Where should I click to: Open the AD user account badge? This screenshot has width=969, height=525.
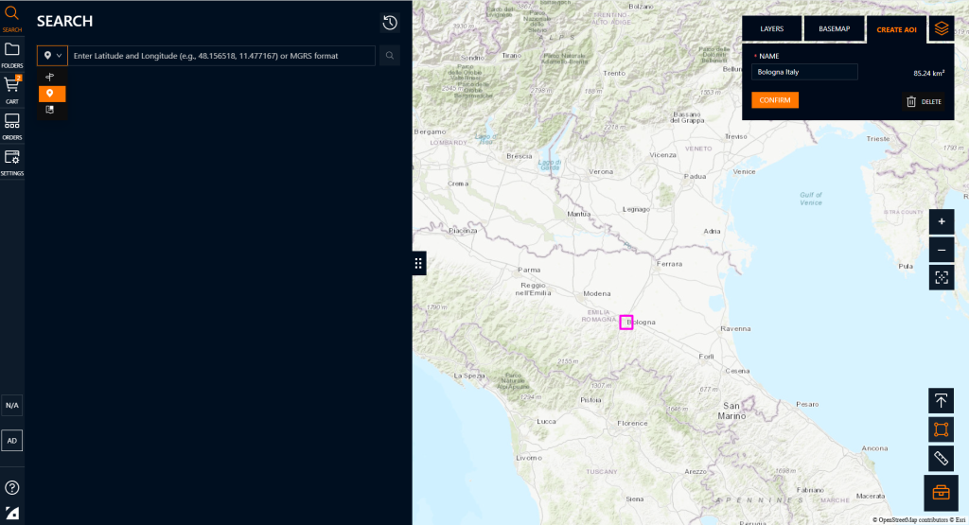pyautogui.click(x=11, y=441)
